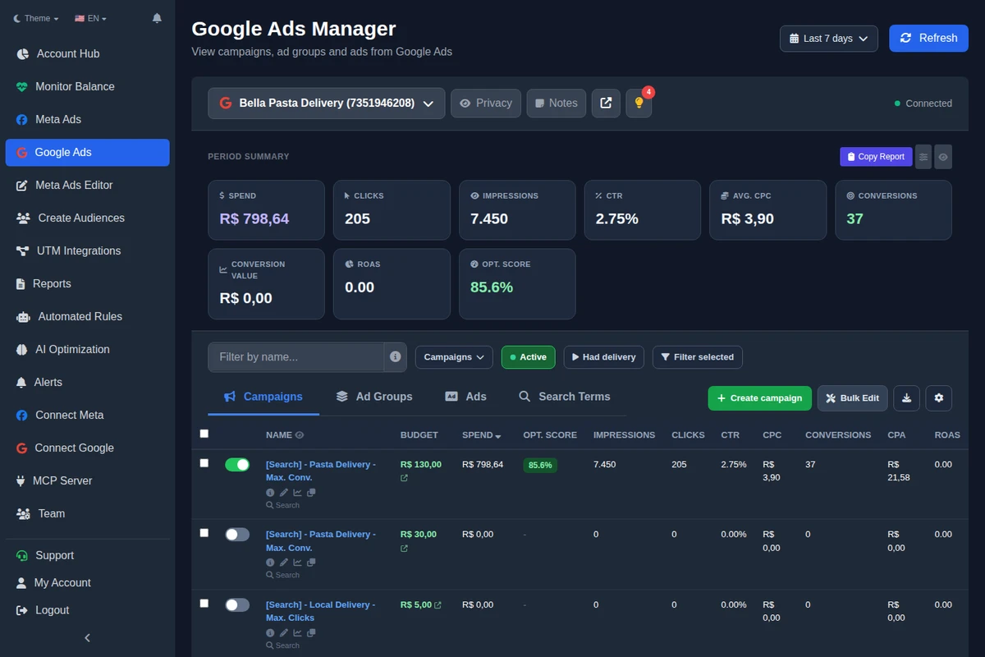This screenshot has width=985, height=657.
Task: Tick the checkbox for the Local Delivery campaign
Action: [x=204, y=604]
